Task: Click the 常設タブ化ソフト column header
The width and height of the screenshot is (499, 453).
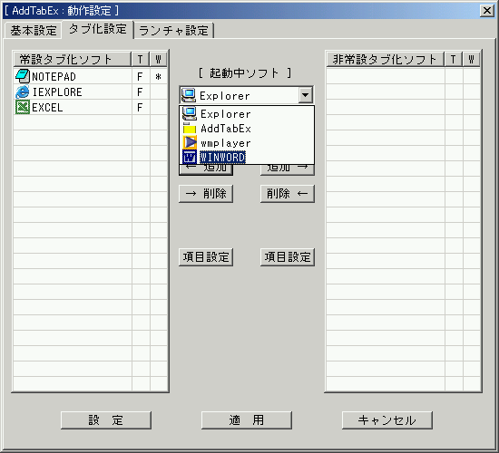Action: tap(73, 59)
